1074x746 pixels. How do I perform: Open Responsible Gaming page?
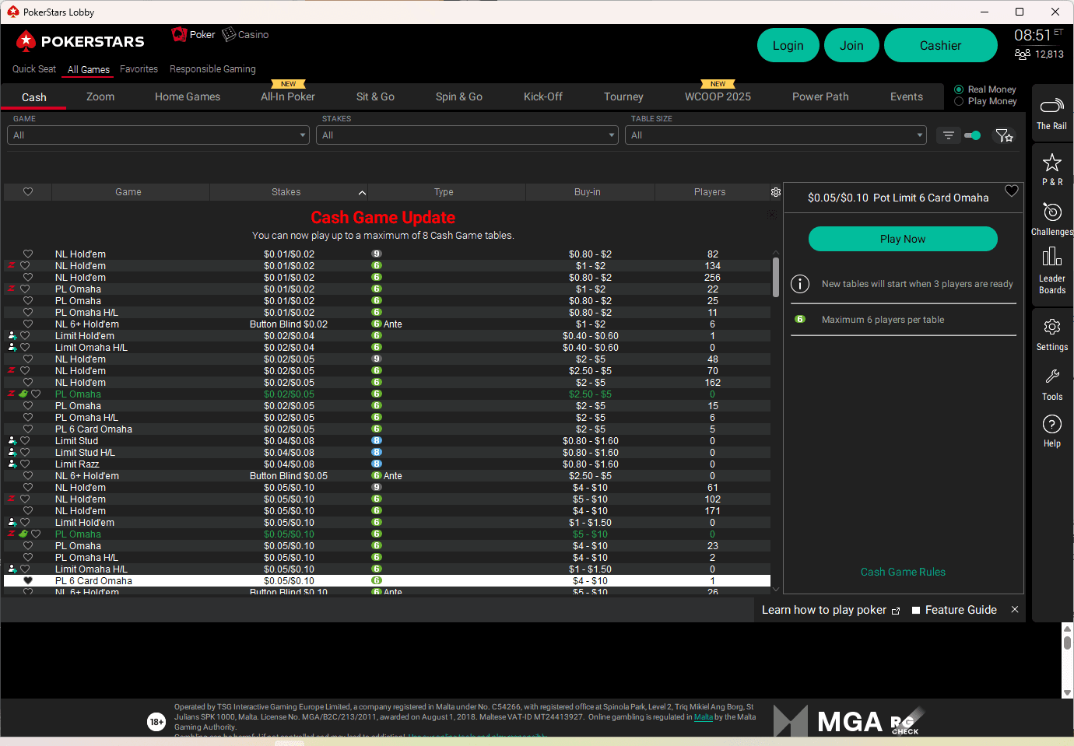click(212, 69)
